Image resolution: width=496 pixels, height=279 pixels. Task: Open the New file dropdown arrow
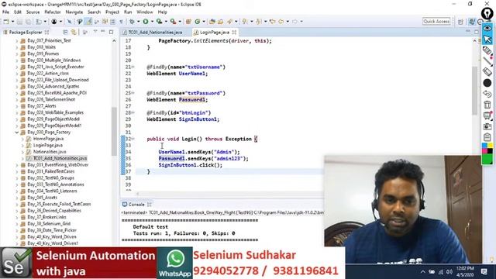pyautogui.click(x=12, y=22)
